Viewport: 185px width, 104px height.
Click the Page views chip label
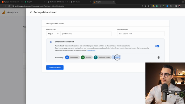coord(74,57)
